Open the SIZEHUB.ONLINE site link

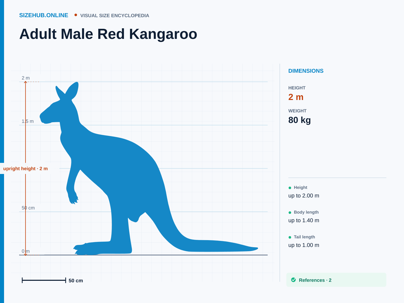[44, 15]
